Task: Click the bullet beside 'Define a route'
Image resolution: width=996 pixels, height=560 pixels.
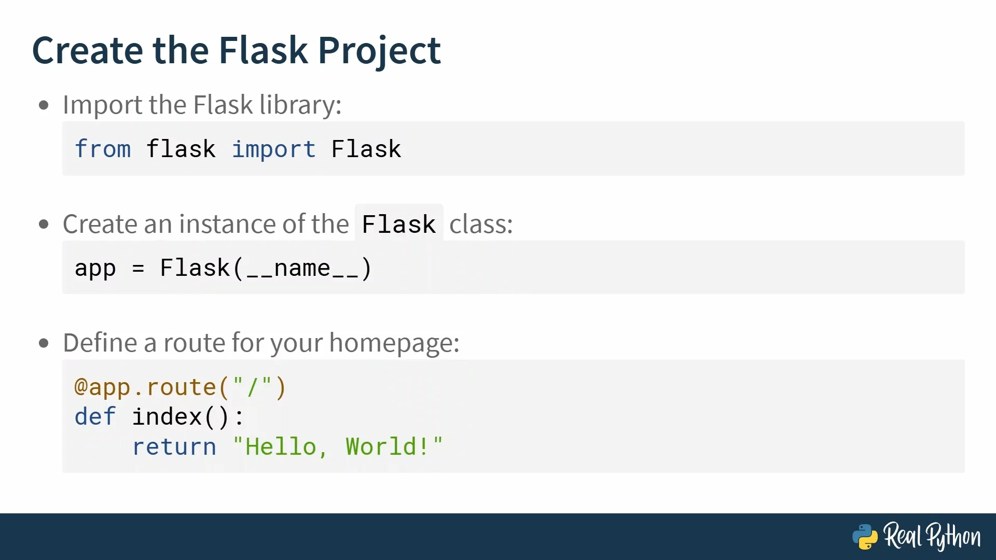Action: (44, 343)
